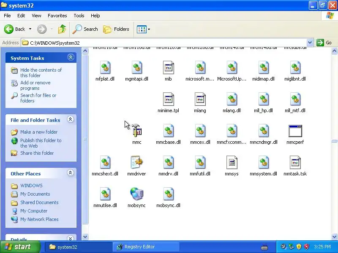The height and width of the screenshot is (253, 338).
Task: Select the mobsync.dll file icon
Action: click(168, 194)
